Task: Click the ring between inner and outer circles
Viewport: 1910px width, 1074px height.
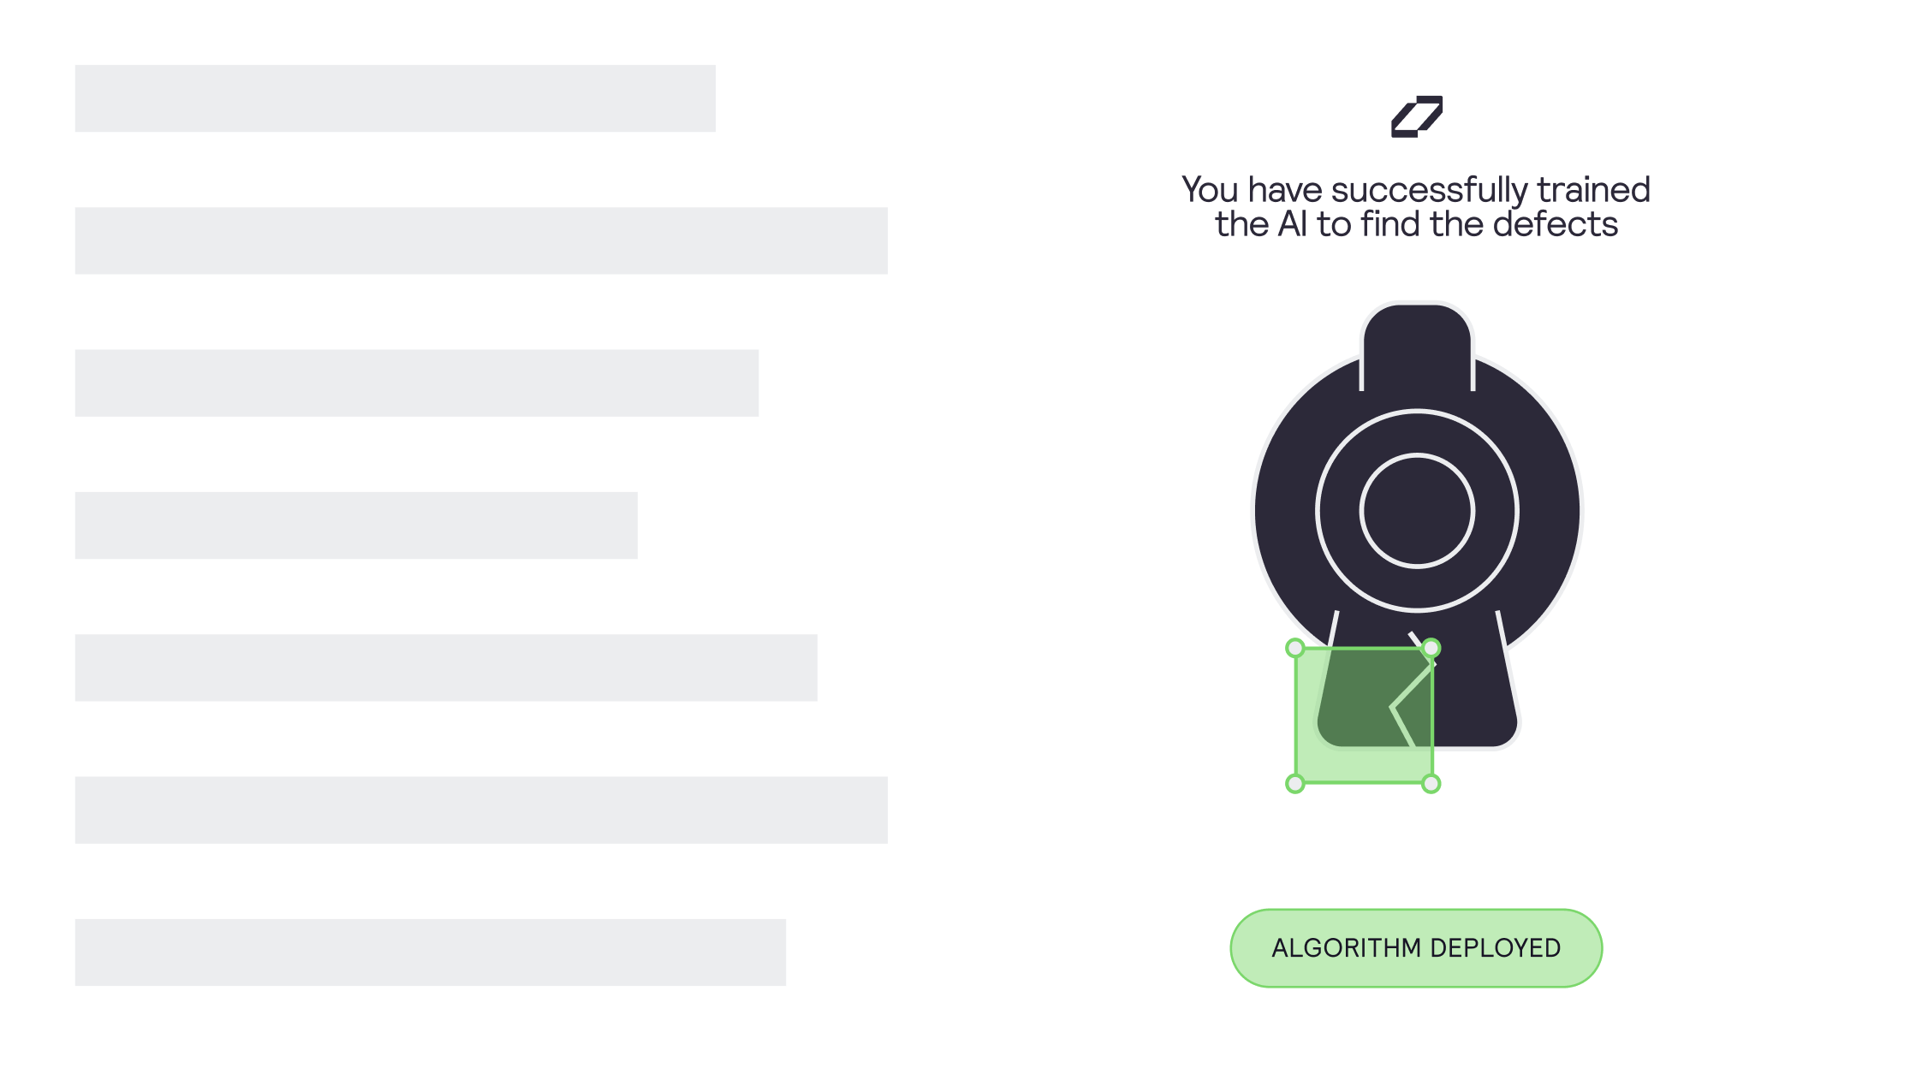Action: [1417, 432]
